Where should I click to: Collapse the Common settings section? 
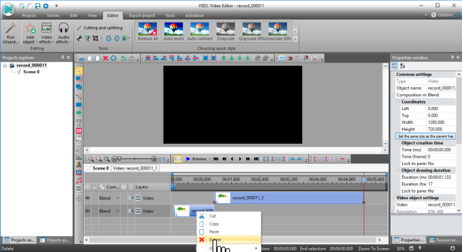[x=393, y=75]
